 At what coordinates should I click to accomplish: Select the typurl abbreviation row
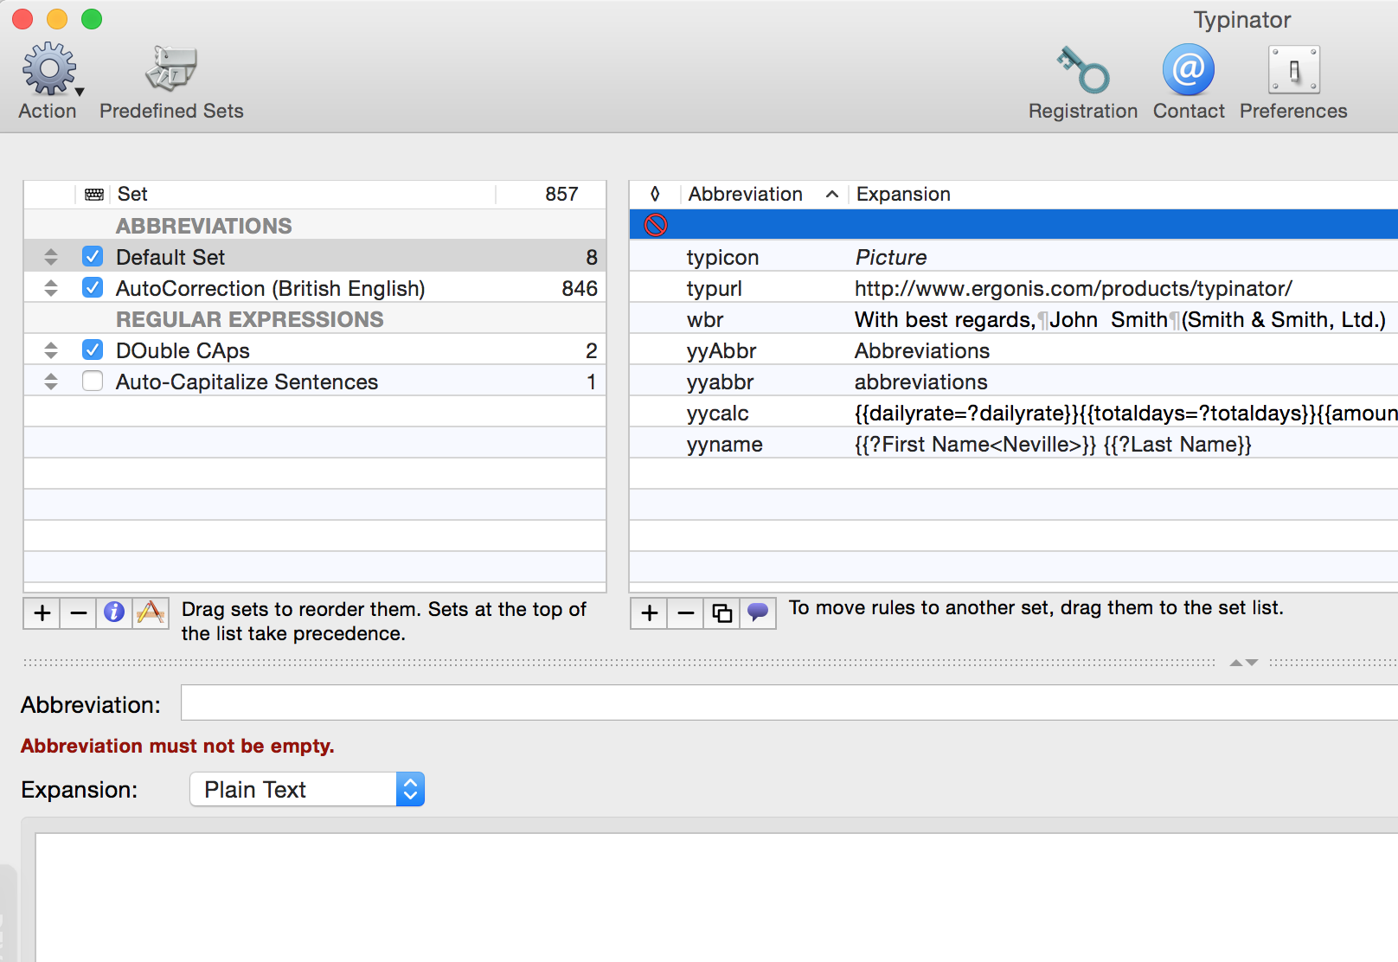coord(715,288)
